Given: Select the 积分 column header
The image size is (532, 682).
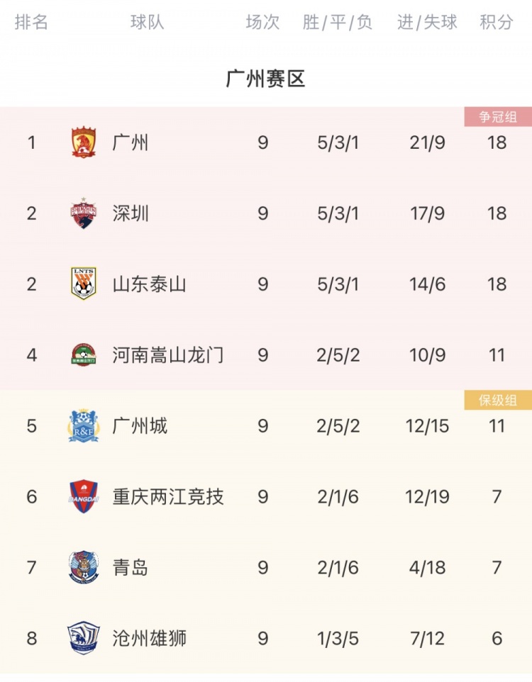Looking at the screenshot, I should (x=497, y=22).
